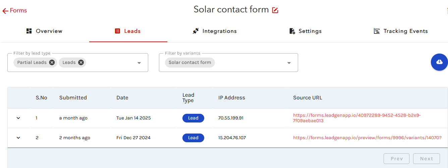Viewport: 448px width, 168px height.
Task: Click the Next pagination button
Action: click(427, 159)
